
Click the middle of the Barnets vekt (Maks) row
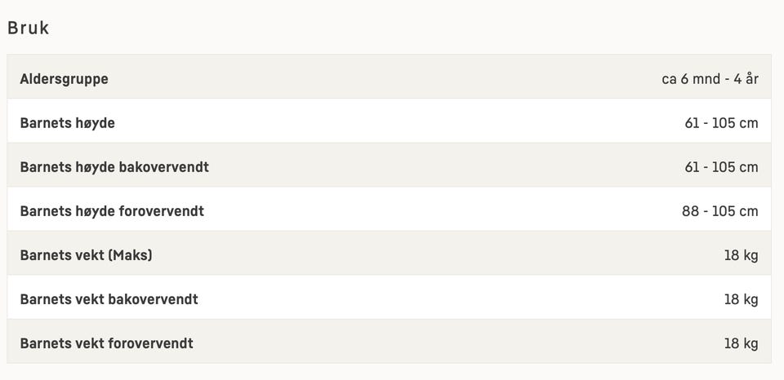389,255
